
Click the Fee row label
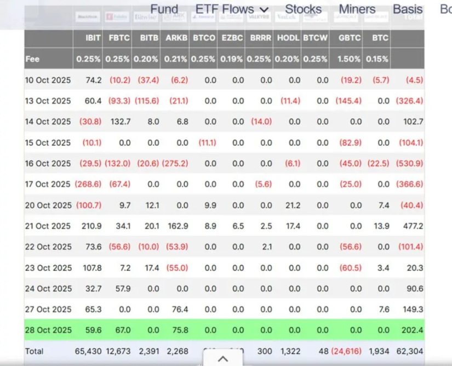[32, 59]
